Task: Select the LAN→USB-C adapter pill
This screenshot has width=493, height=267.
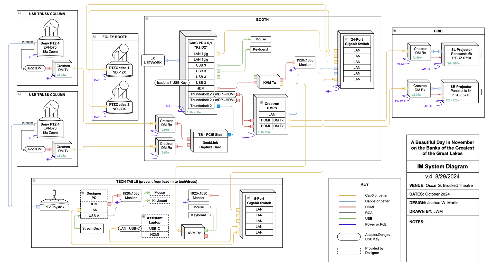Action: (129, 228)
